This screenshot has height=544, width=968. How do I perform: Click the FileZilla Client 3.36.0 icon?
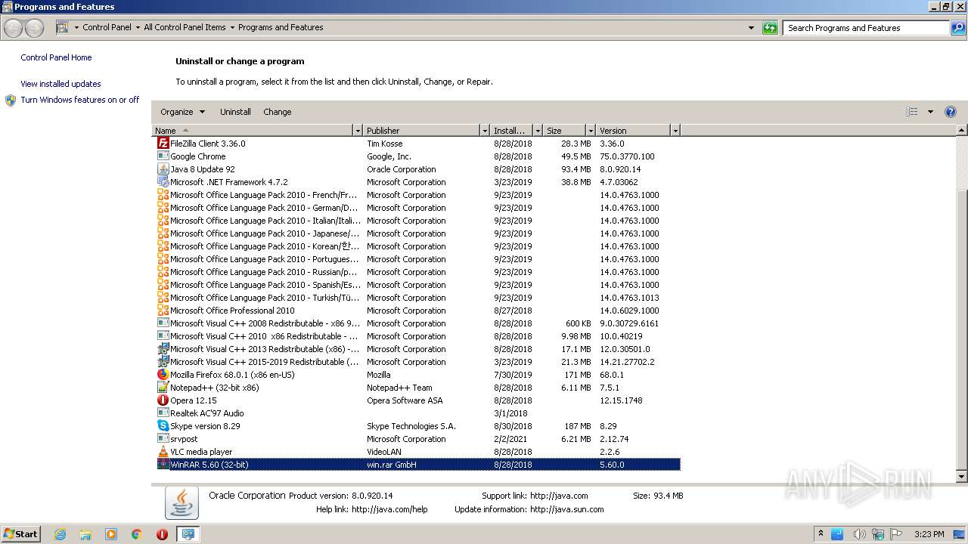pos(163,143)
